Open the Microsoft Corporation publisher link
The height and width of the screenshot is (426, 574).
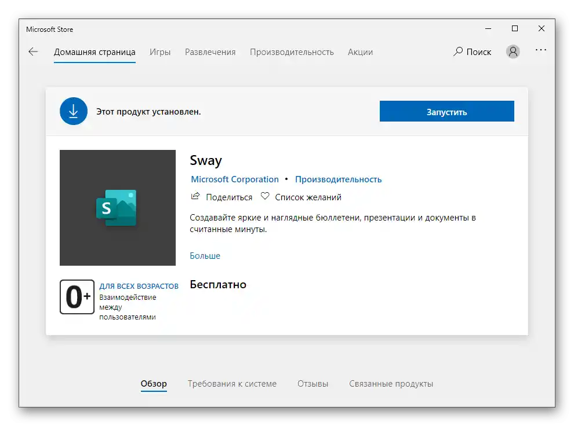pyautogui.click(x=235, y=179)
